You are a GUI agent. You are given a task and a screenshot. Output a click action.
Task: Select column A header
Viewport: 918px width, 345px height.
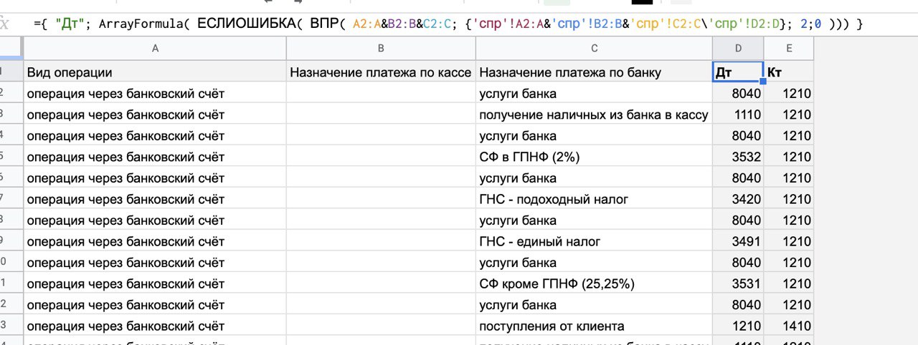(155, 48)
